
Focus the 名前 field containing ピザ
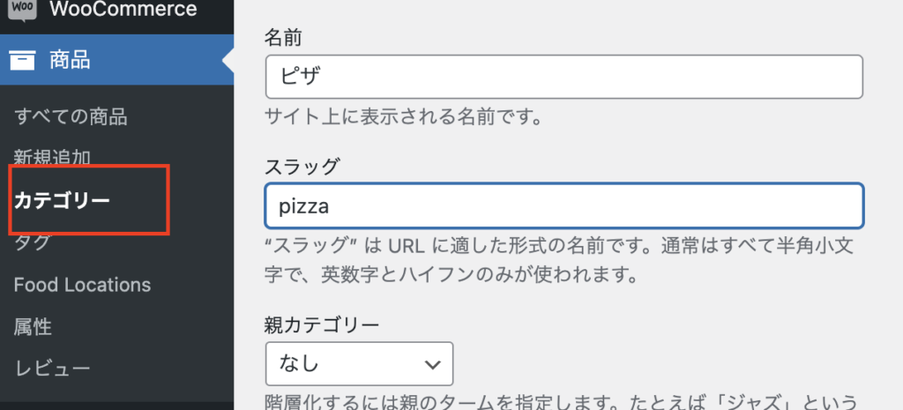[563, 77]
